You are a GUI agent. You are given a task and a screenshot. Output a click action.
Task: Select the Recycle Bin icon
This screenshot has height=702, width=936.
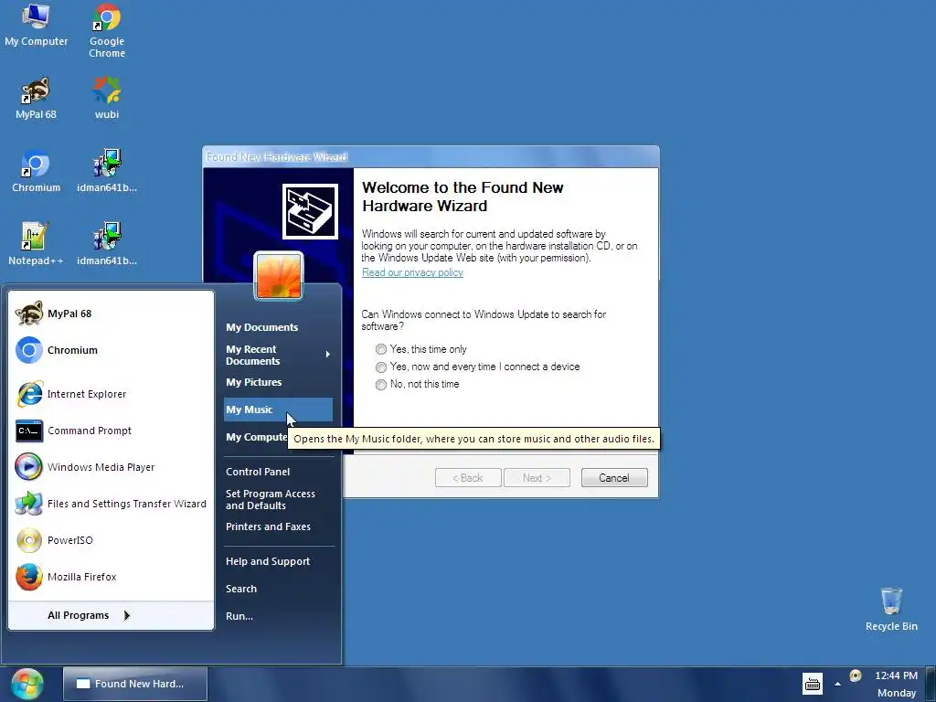(x=891, y=610)
